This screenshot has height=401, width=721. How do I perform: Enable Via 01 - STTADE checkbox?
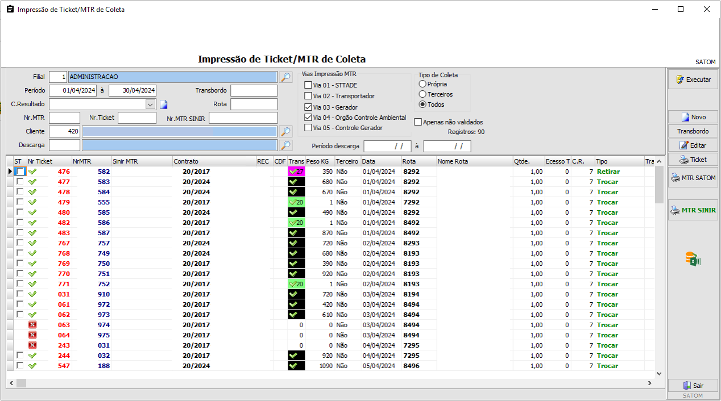coord(308,85)
